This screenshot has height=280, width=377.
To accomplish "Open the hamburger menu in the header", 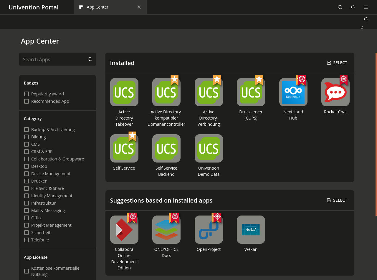I will click(366, 7).
